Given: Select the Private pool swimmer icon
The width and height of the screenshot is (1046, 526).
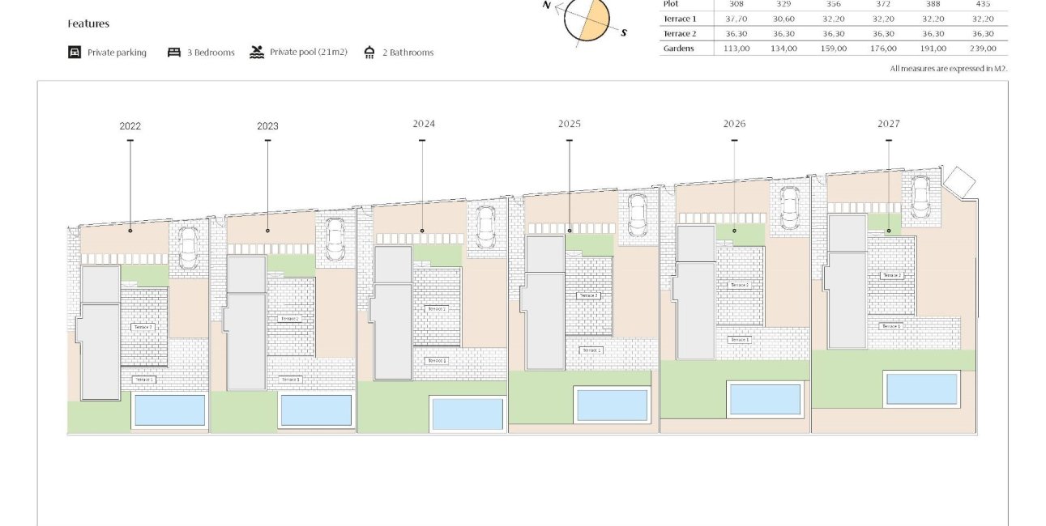Looking at the screenshot, I should (256, 51).
